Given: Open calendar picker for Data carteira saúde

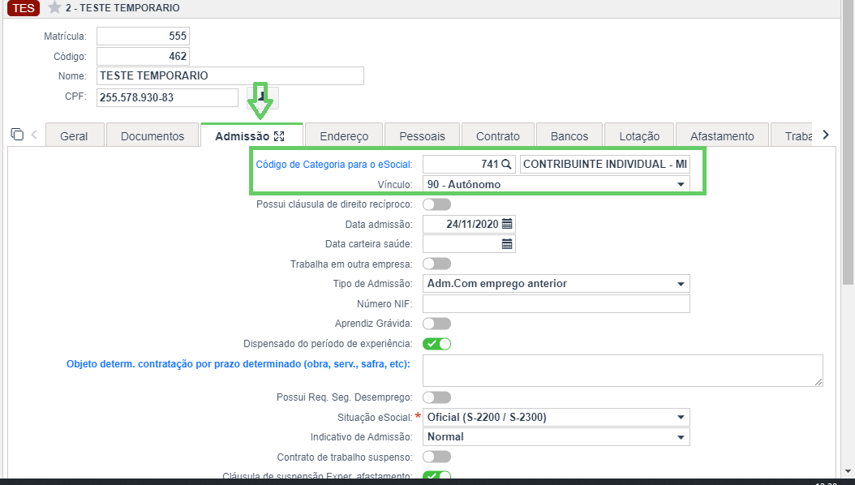Looking at the screenshot, I should (x=507, y=244).
